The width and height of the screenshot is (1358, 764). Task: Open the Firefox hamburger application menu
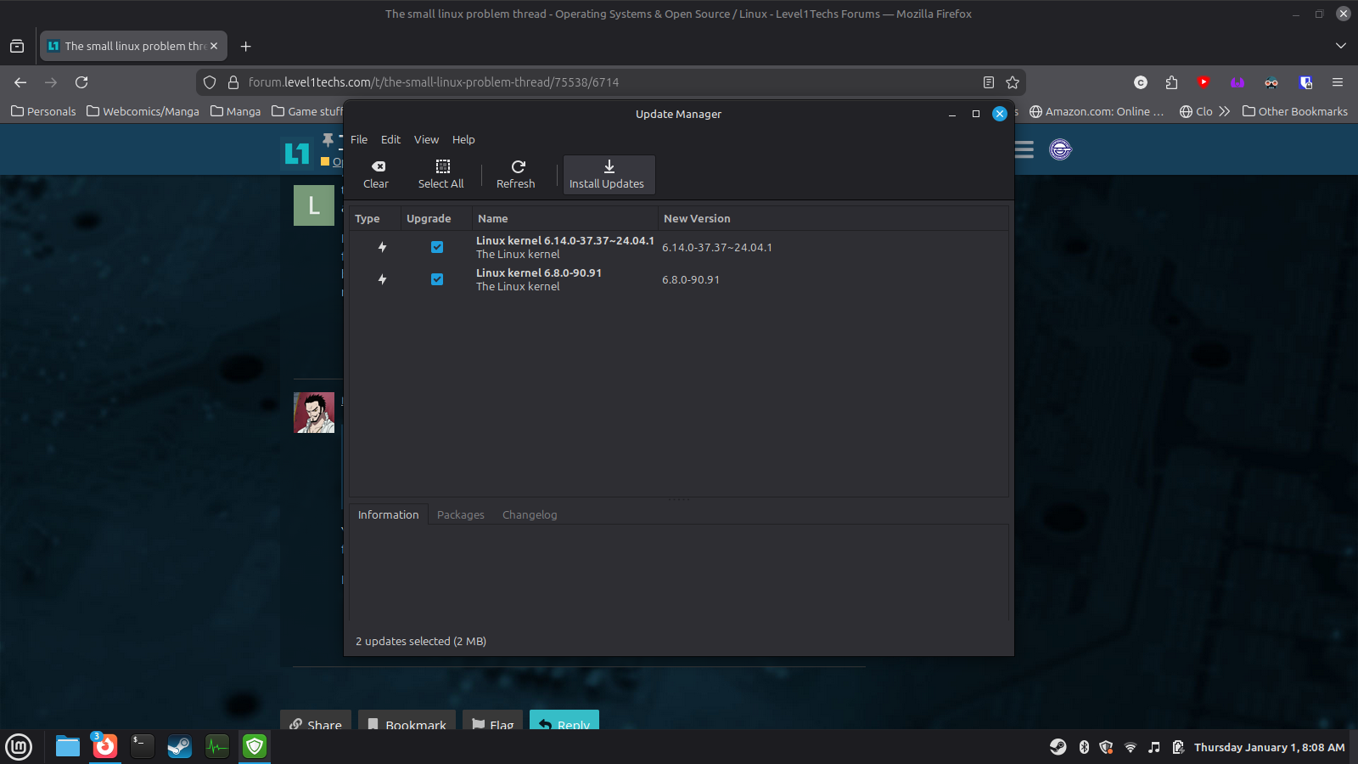(1338, 82)
